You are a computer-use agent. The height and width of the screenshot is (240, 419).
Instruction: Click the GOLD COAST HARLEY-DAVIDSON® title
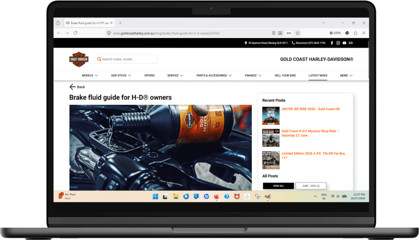point(316,59)
